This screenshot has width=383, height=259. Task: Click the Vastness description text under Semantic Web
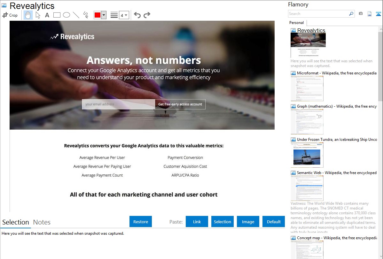[333, 217]
